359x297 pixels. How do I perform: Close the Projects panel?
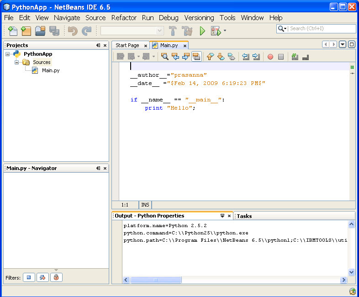105,45
